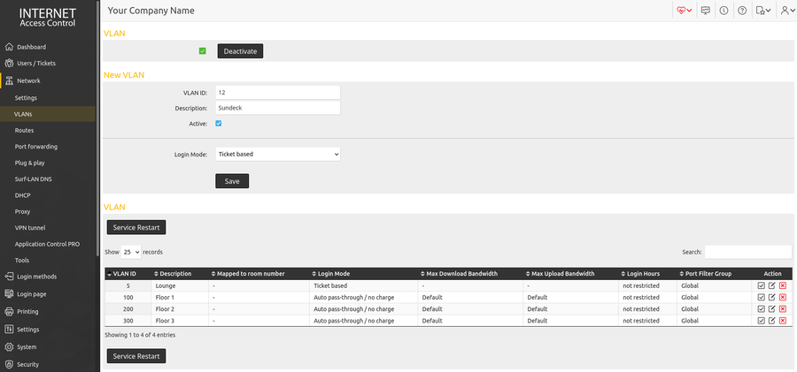Delete the Floor 3 VLAN with red X
Viewport: 797px width, 372px height.
[783, 321]
